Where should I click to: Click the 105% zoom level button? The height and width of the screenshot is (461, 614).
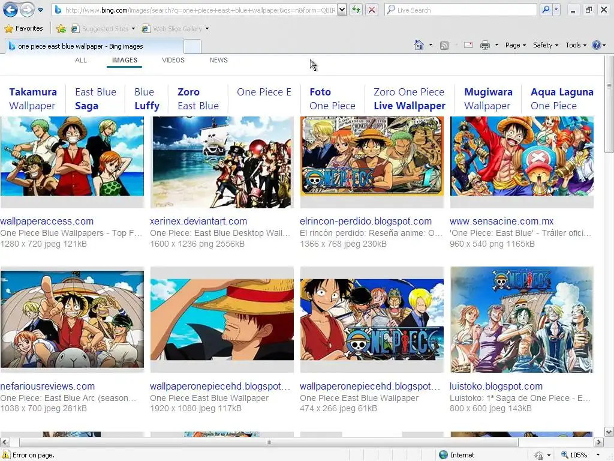(574, 455)
